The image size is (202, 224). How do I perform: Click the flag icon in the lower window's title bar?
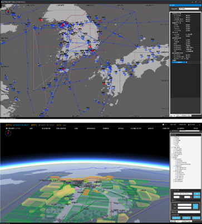(x=7, y=128)
